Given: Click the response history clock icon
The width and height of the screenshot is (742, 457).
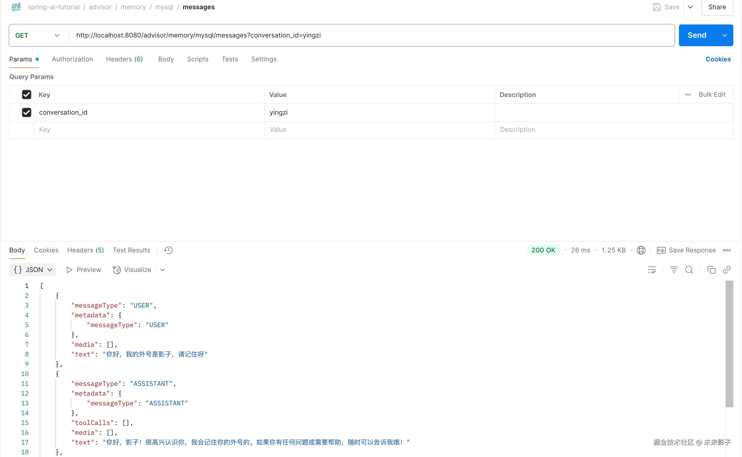Looking at the screenshot, I should [169, 250].
